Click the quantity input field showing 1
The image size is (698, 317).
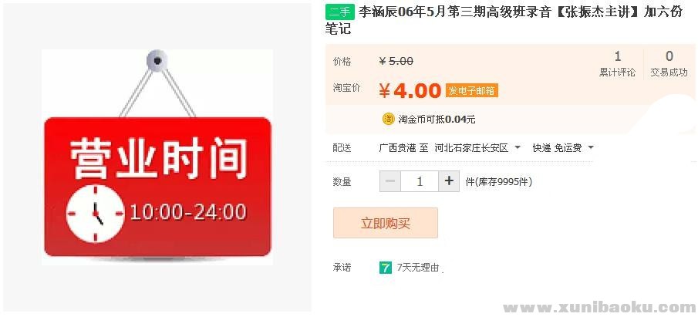tap(420, 181)
